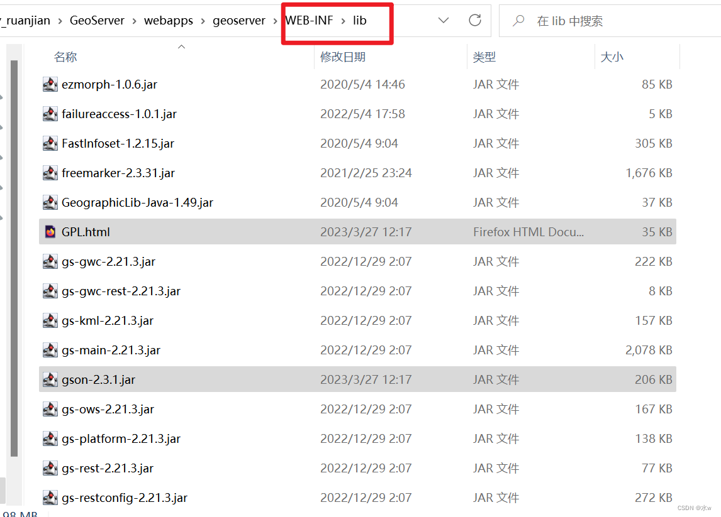Click the ezmorph-1.0.6.jar file icon
Screen dimensions: 721x517
[x=50, y=84]
